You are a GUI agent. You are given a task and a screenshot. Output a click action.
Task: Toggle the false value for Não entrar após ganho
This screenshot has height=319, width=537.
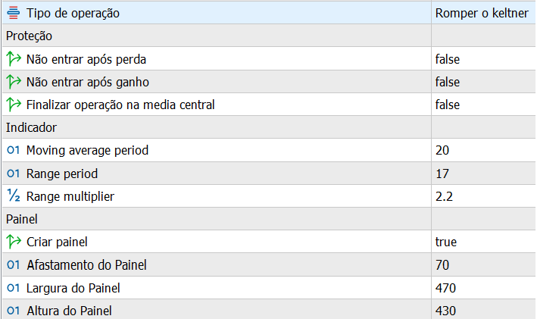[x=448, y=81]
